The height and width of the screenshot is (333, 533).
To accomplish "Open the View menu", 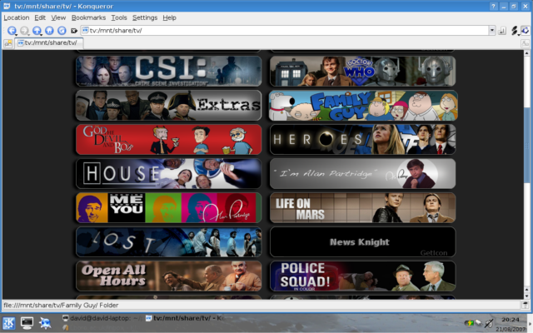I will coord(58,17).
